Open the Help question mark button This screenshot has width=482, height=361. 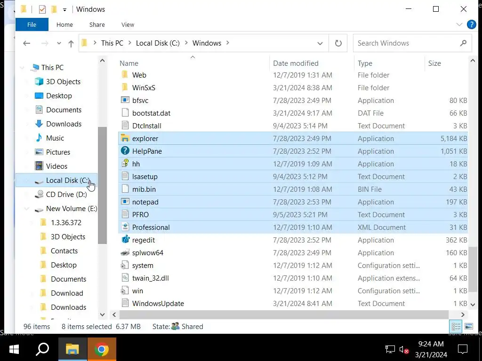(x=471, y=24)
